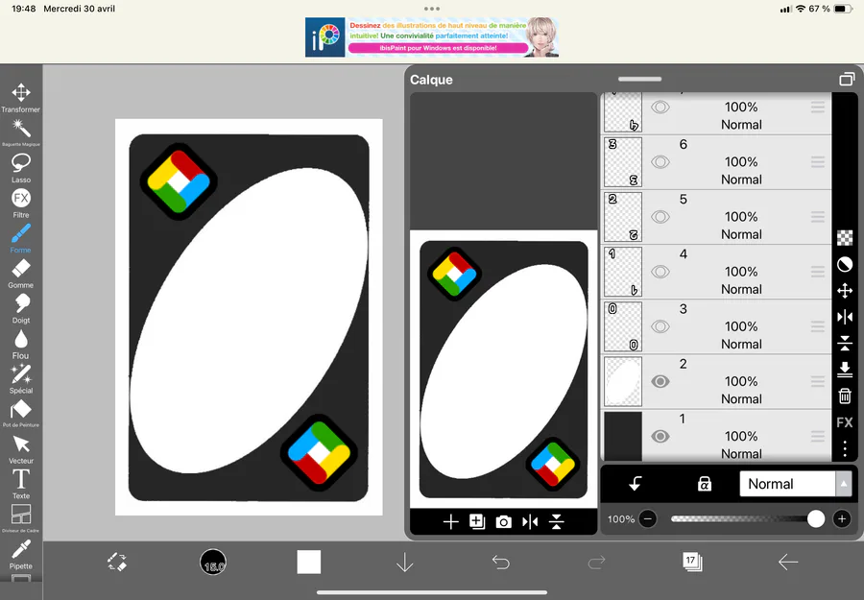Select the Pipette eyedropper tool
Image resolution: width=864 pixels, height=600 pixels.
[x=21, y=554]
